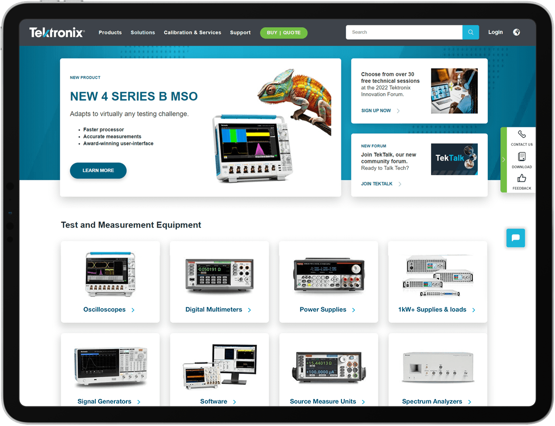Open the blue chat bubble icon
The image size is (555, 426).
[515, 238]
